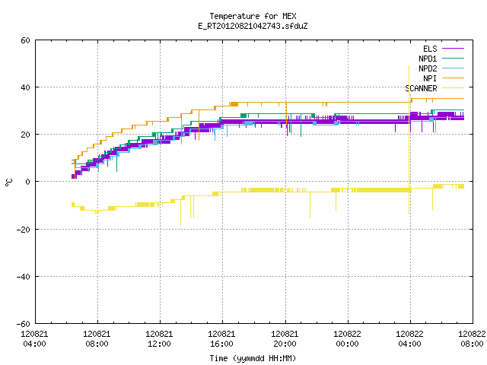
Task: Click the x-axis tick 120822 08:00
Action: 472,339
